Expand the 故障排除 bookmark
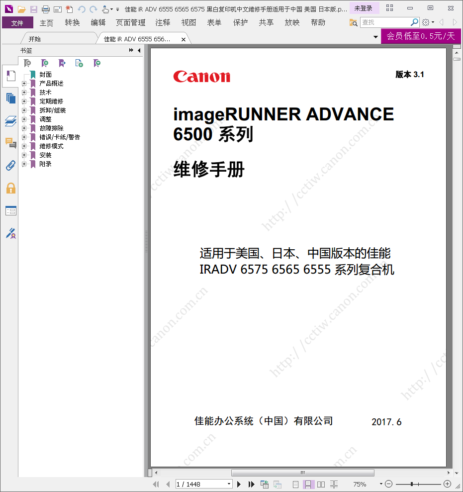The image size is (463, 492). (x=24, y=128)
